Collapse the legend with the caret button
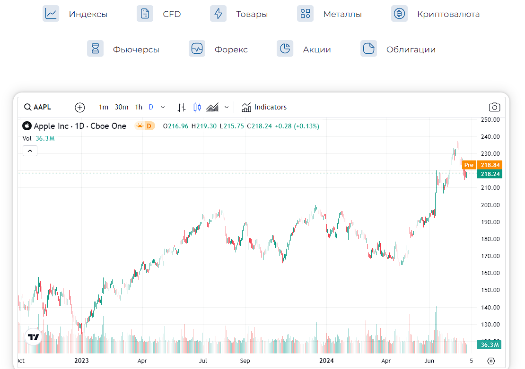Screen dimensions: 525x369 click(x=30, y=151)
